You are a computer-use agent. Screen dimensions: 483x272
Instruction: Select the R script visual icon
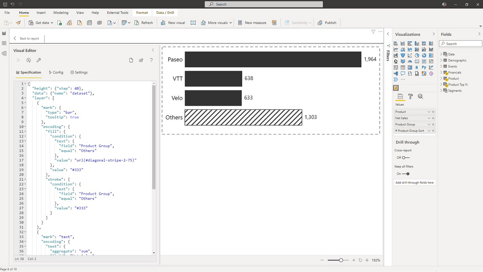[416, 67]
